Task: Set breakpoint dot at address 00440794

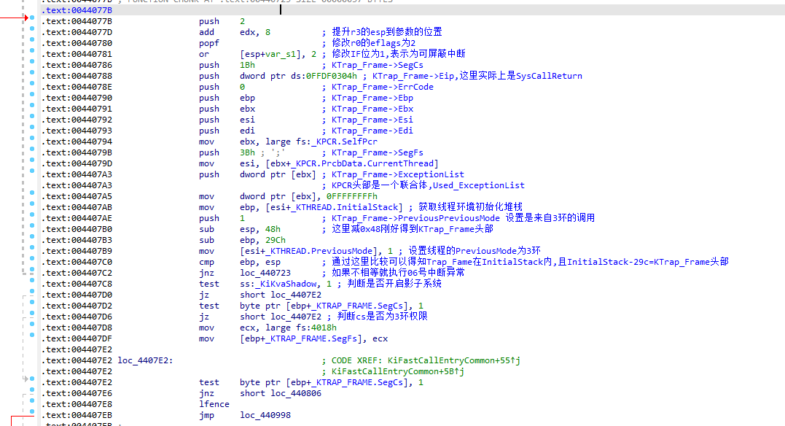Action: 32,142
